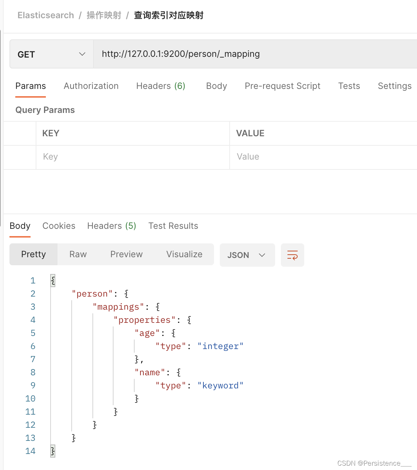Click the VALUE column header
Image resolution: width=417 pixels, height=470 pixels.
250,133
